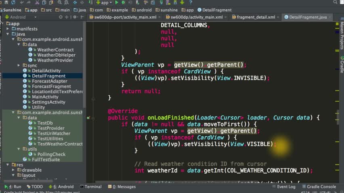Viewport: 344px width, 193px height.
Task: Click the Collapse All icon in Project panel
Action: (67, 17)
